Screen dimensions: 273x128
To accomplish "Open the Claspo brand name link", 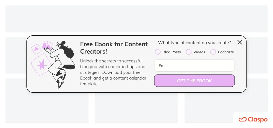I will [x=257, y=120].
